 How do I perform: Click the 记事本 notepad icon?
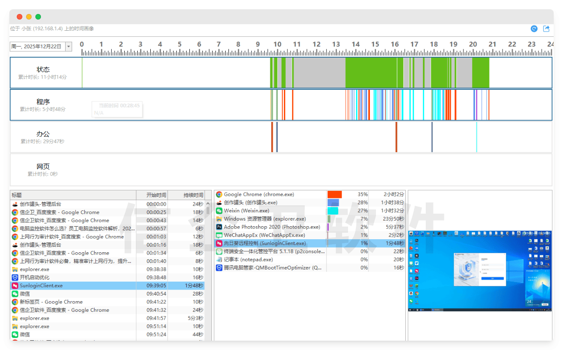click(x=219, y=260)
